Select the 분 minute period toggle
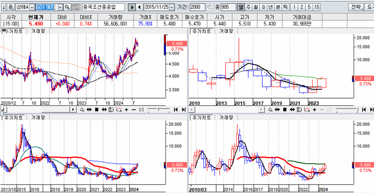The width and height of the screenshot is (374, 194). pos(278,7)
